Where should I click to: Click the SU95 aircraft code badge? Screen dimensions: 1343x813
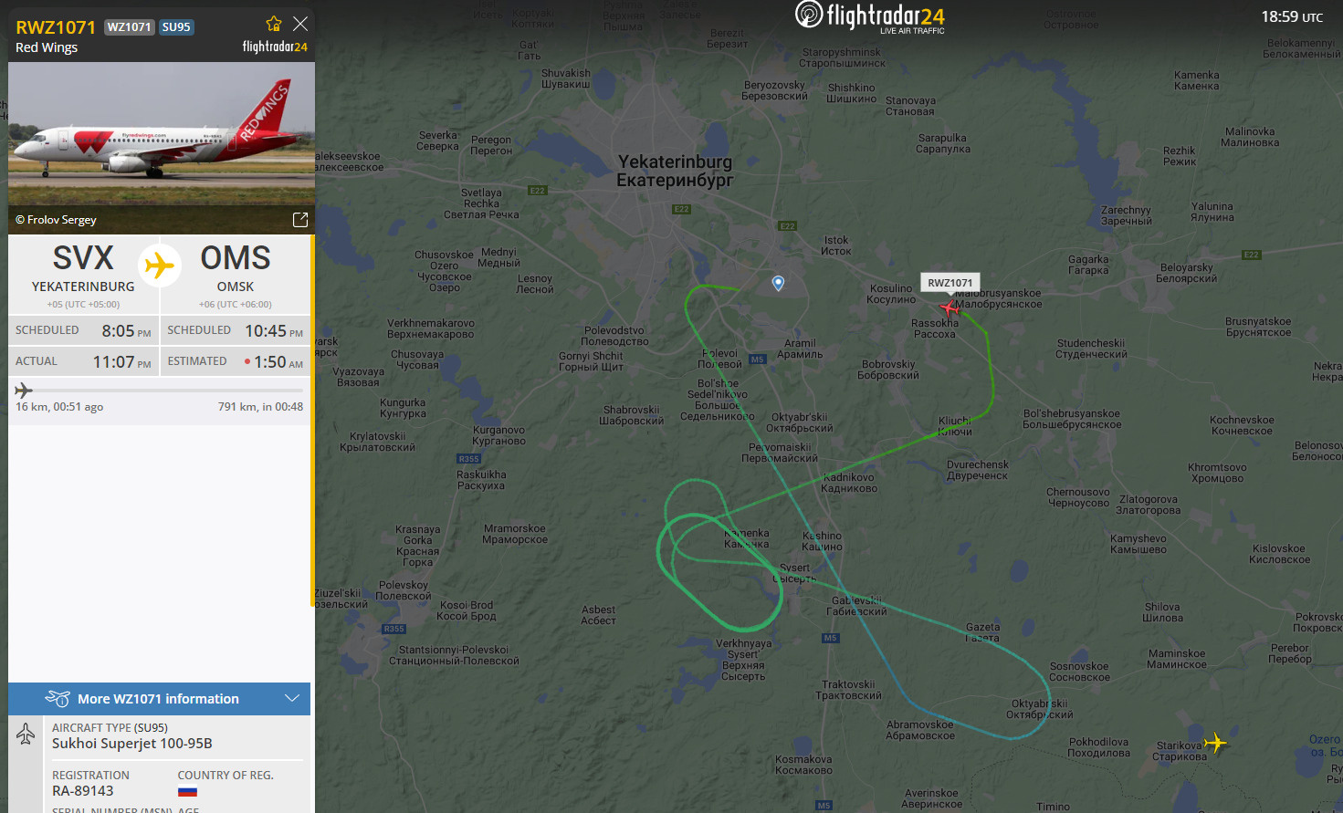(x=176, y=27)
